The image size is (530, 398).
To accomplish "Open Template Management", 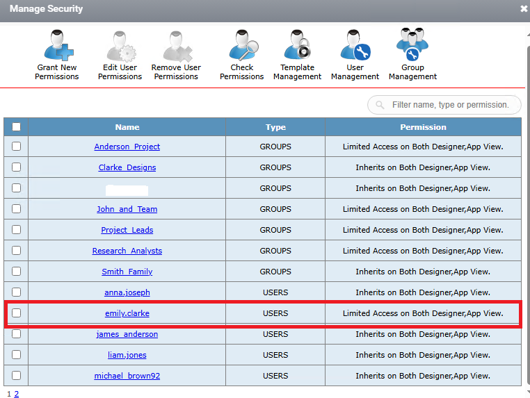I will 298,55.
